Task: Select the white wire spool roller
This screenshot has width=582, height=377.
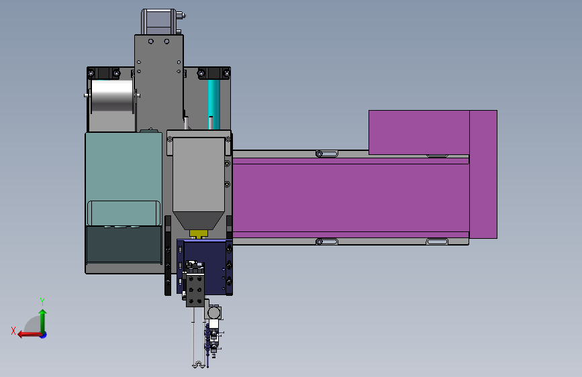Action: tap(112, 96)
